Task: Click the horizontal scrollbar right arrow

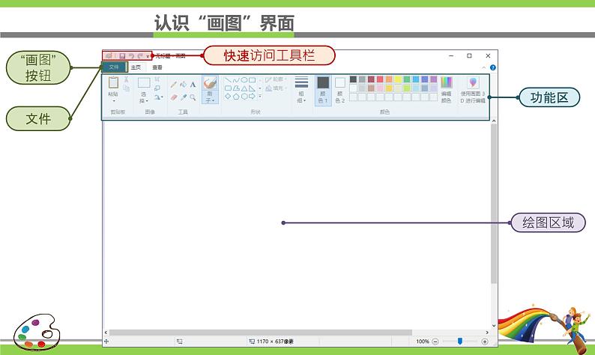Action: (487, 333)
